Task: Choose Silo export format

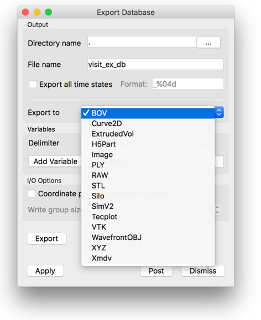Action: coord(148,196)
